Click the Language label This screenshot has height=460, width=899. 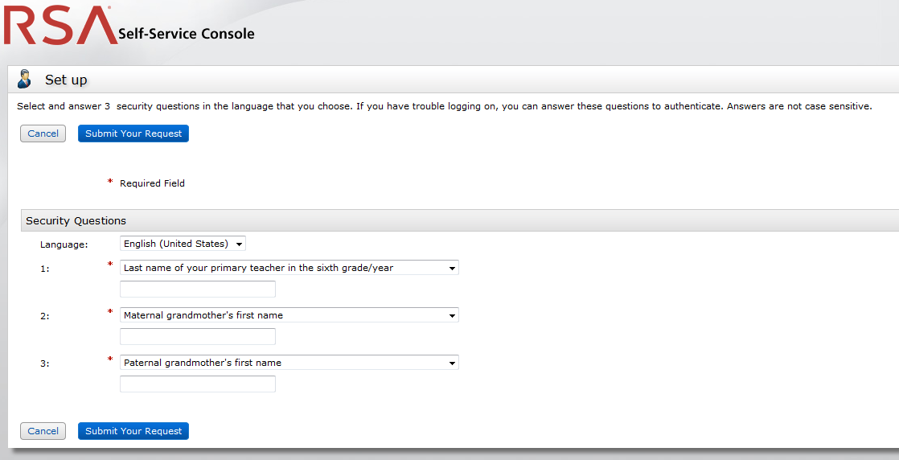[64, 244]
